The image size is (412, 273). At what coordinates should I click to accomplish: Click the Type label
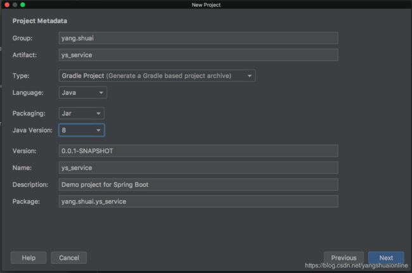tap(21, 76)
